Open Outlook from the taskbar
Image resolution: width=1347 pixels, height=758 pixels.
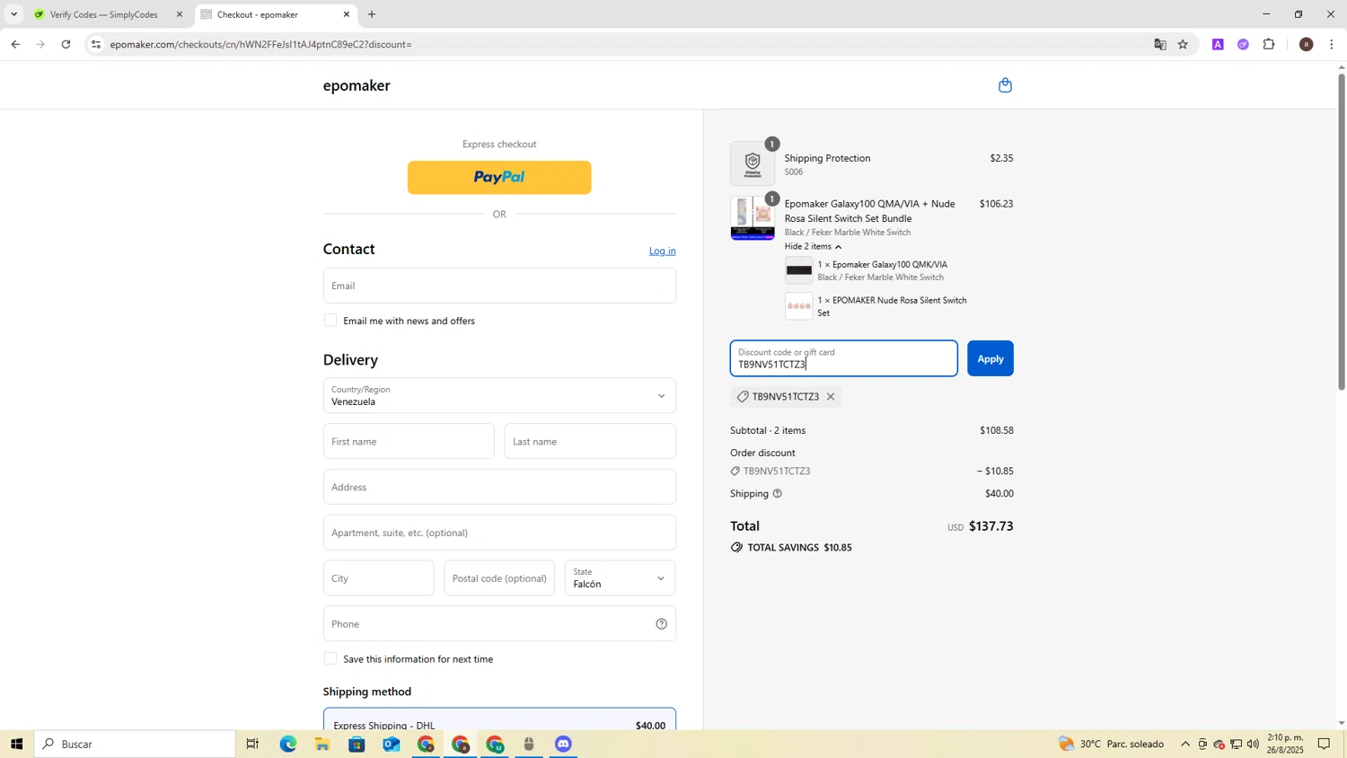391,744
